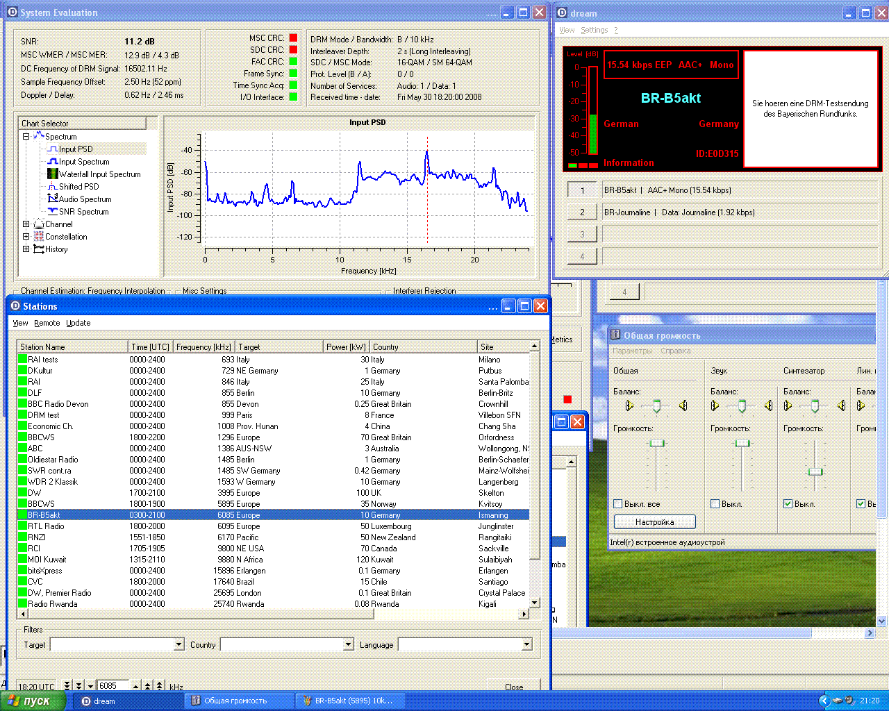Click the Constellation tree icon
889x711 pixels.
[39, 237]
